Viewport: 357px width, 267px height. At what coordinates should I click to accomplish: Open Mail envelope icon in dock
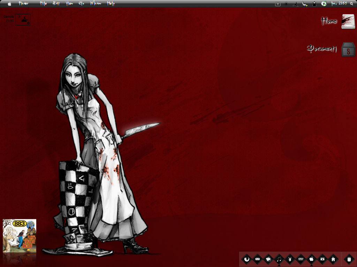tap(258, 259)
